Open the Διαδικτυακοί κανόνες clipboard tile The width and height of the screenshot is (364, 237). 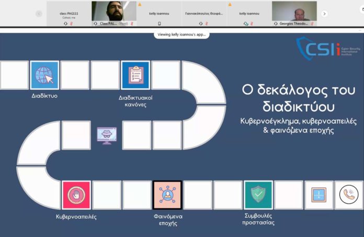(x=135, y=75)
